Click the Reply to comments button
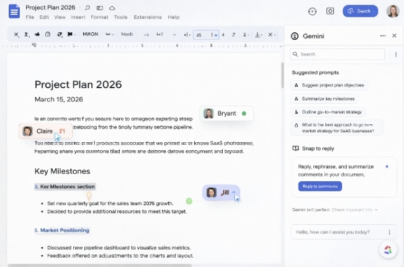 tap(318, 186)
